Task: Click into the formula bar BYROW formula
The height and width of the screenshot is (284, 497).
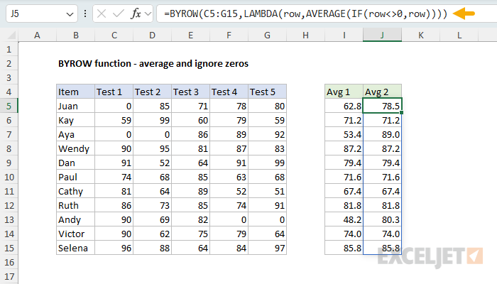Action: click(305, 13)
